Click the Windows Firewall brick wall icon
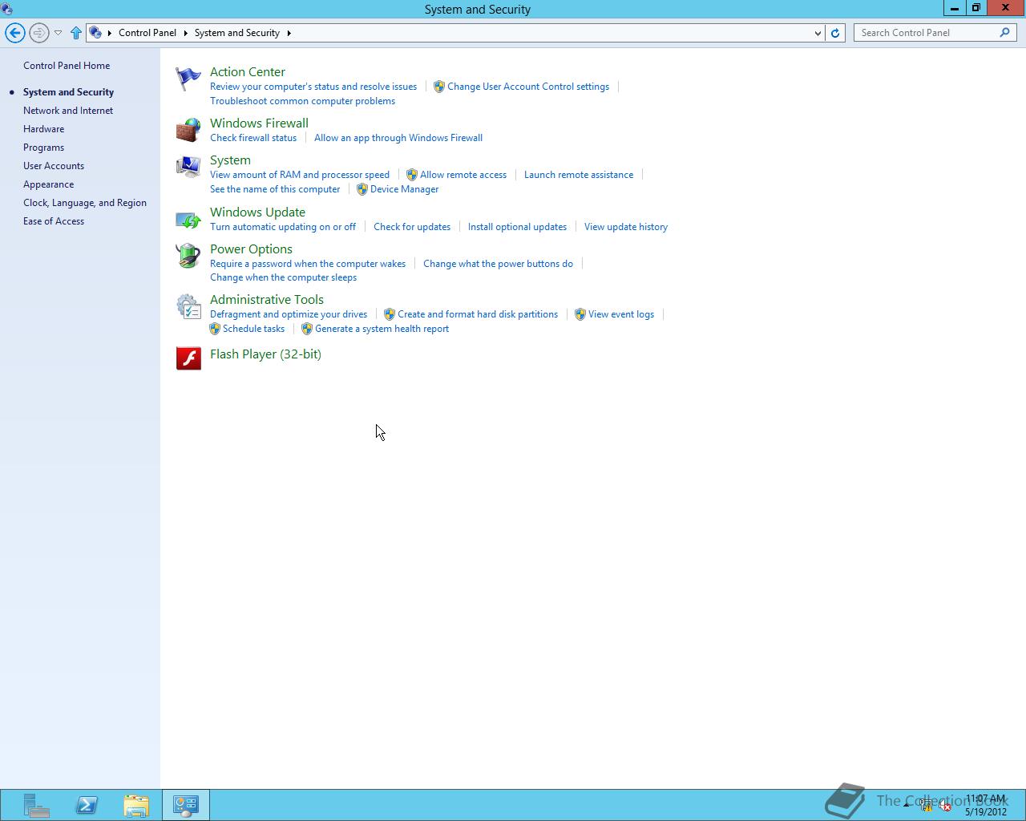The image size is (1026, 821). (188, 130)
